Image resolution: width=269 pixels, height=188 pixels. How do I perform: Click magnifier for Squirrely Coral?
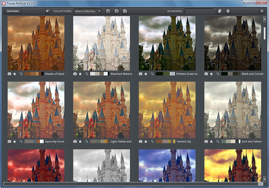(x=21, y=141)
